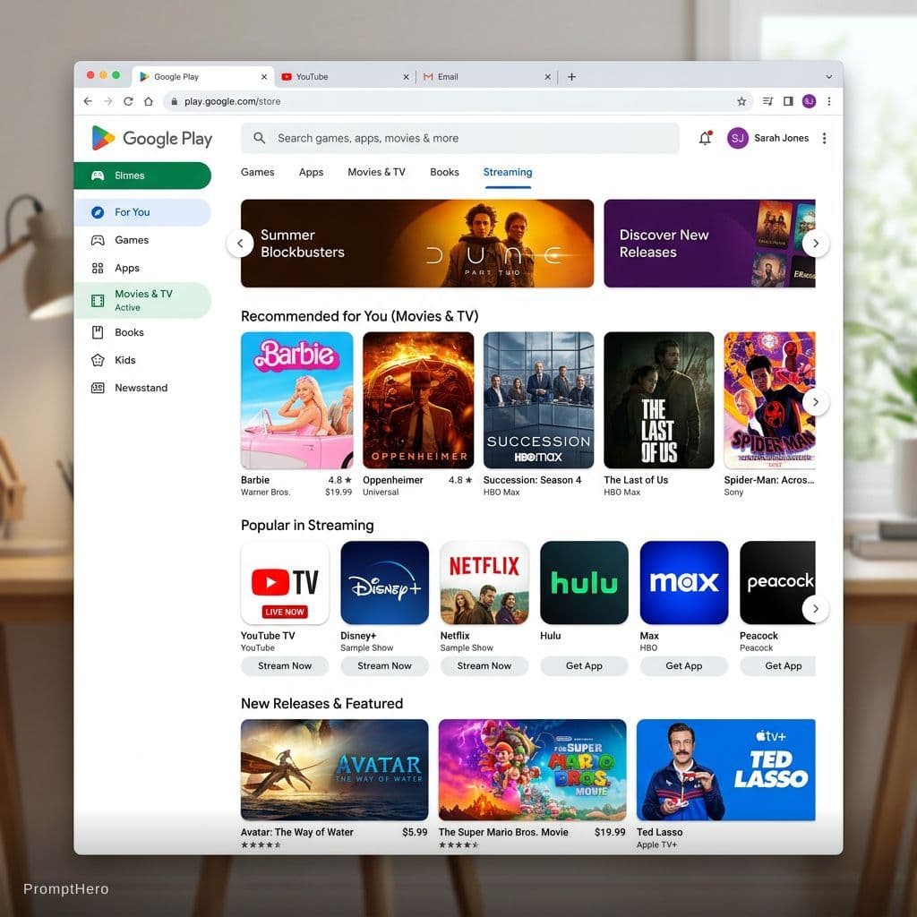Open the Succession Season 4 poster
Viewport: 917px width, 917px height.
pyautogui.click(x=538, y=400)
